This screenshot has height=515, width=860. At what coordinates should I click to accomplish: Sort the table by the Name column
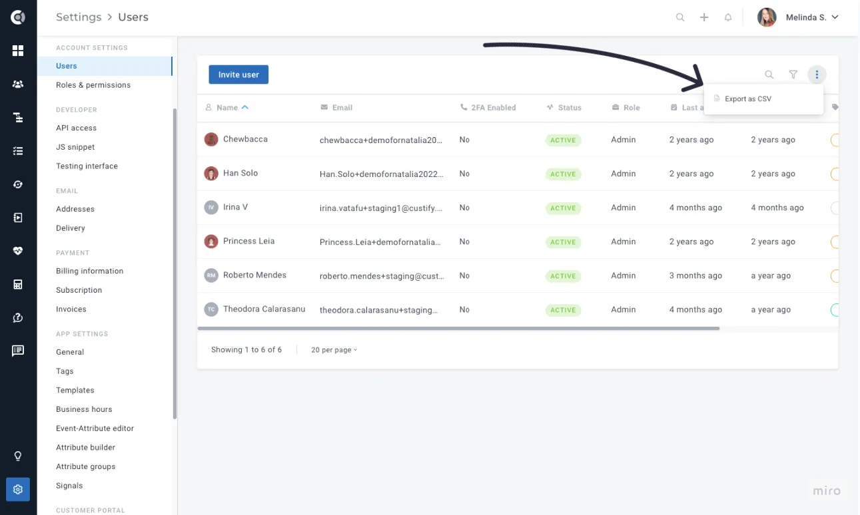(x=227, y=108)
